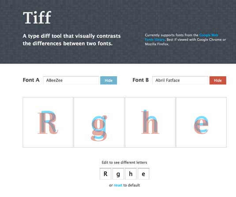Open the Google Web Fonts library link
The width and height of the screenshot is (236, 197).
click(181, 37)
